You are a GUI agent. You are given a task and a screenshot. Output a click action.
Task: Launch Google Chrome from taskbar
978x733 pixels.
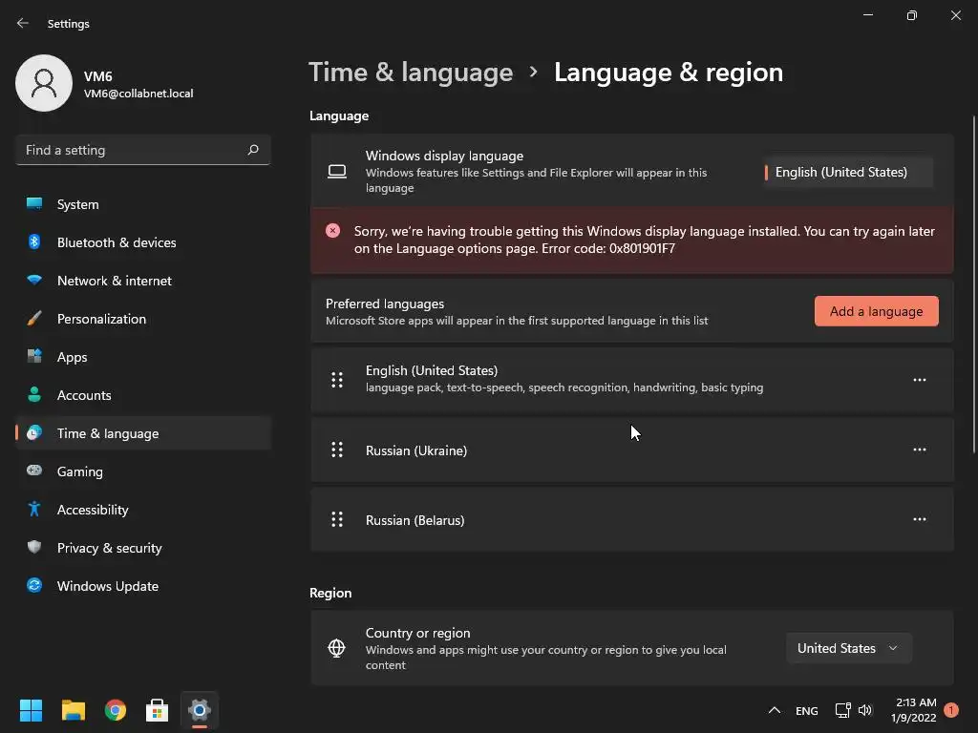point(116,710)
